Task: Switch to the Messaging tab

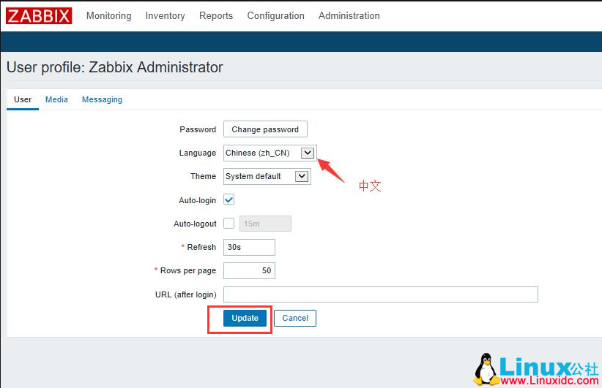Action: tap(102, 99)
